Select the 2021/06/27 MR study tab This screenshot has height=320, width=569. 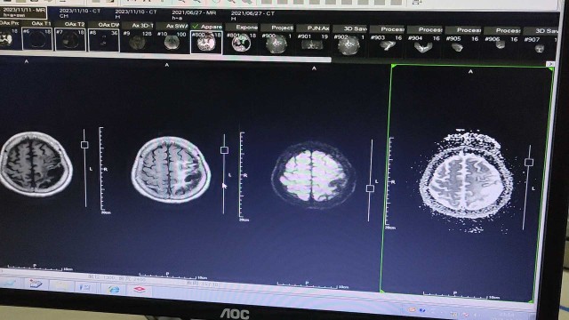click(194, 15)
